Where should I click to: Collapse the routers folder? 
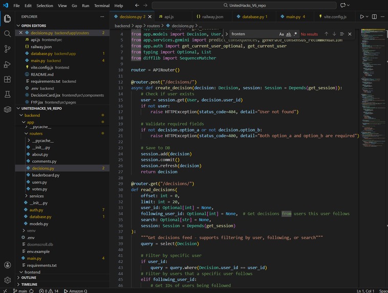click(x=26, y=133)
